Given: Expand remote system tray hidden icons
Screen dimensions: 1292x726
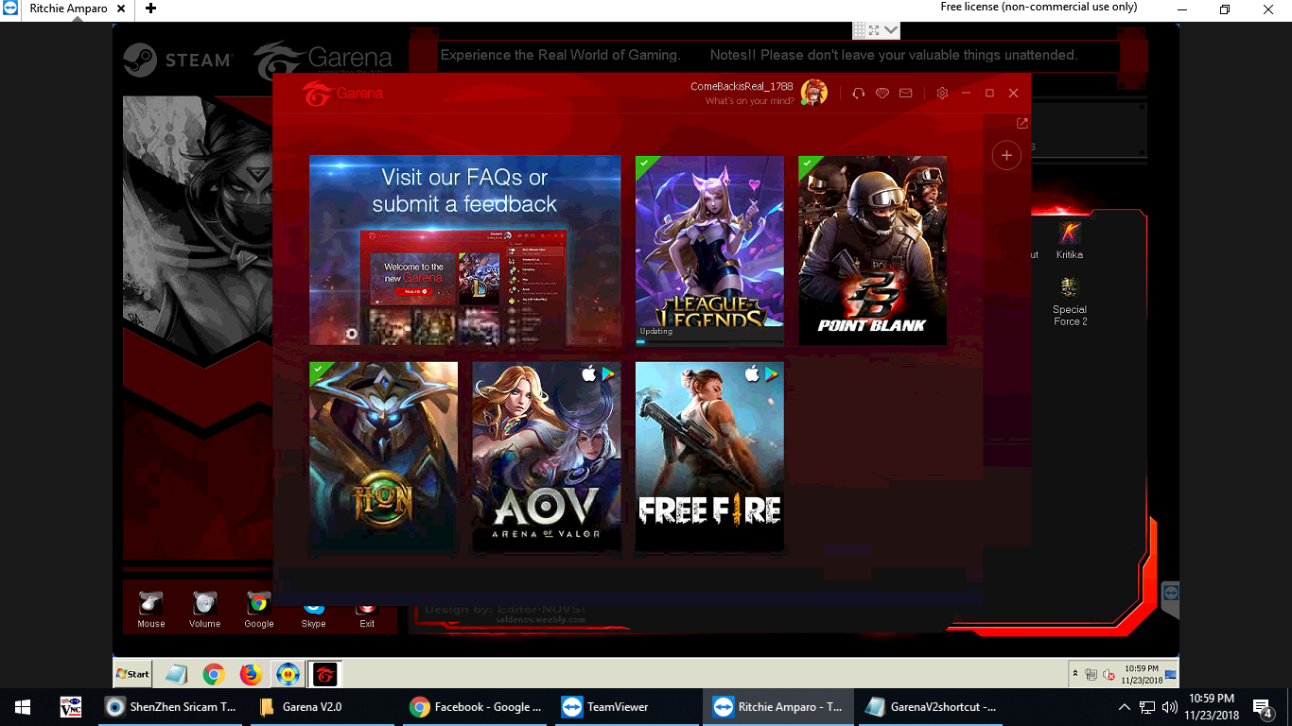Looking at the screenshot, I should tap(1075, 674).
